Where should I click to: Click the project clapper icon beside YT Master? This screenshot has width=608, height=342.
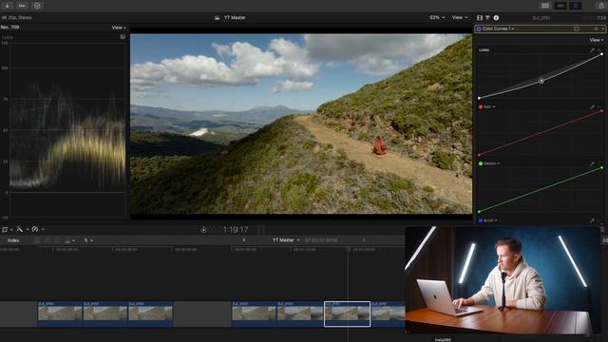pyautogui.click(x=218, y=18)
